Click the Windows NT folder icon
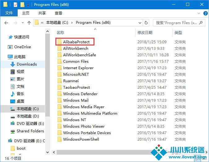Viewport: 209px width, 162px height. pyautogui.click(x=59, y=120)
